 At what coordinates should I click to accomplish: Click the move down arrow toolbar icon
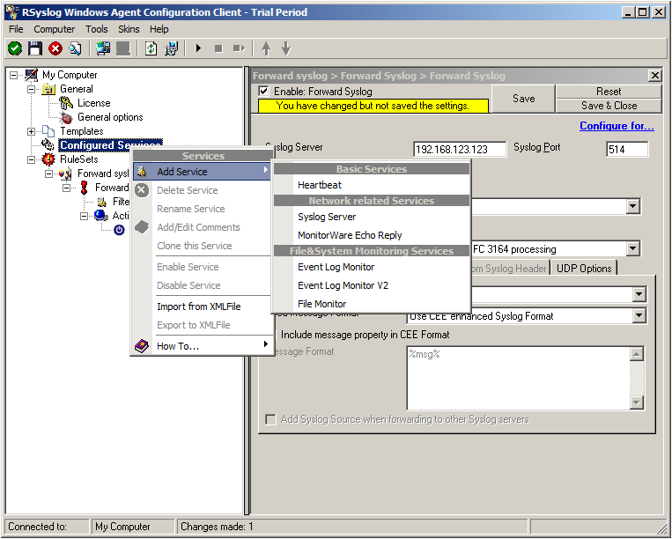click(286, 48)
